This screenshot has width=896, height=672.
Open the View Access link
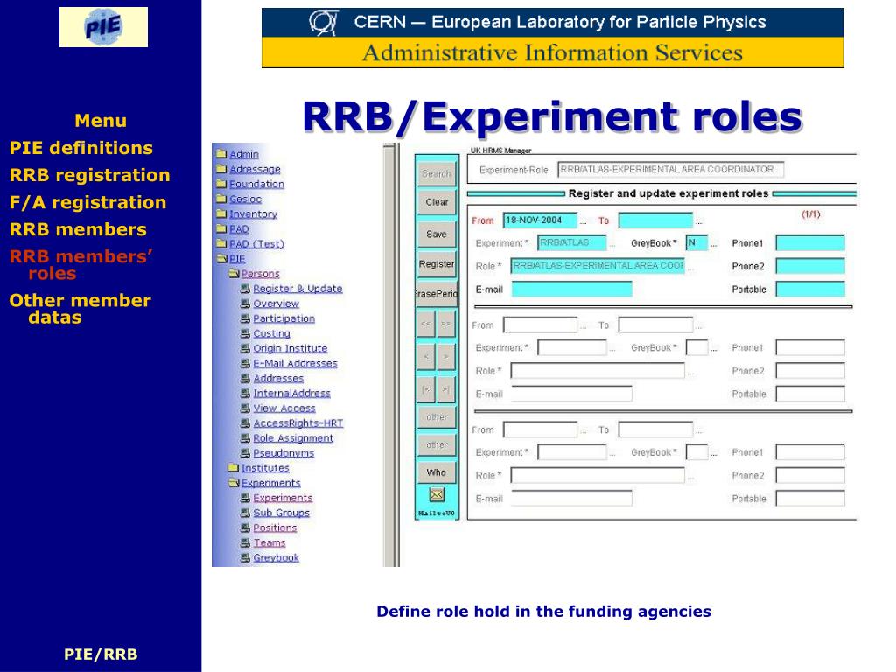[284, 408]
